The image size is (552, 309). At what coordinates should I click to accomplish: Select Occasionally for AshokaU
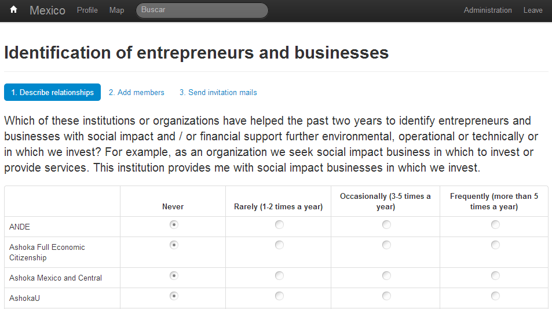pos(386,296)
